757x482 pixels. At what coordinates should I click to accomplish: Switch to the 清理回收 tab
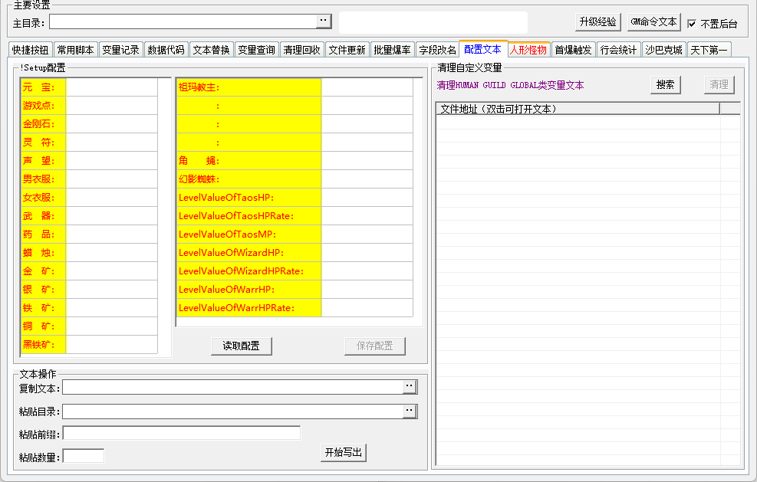301,50
